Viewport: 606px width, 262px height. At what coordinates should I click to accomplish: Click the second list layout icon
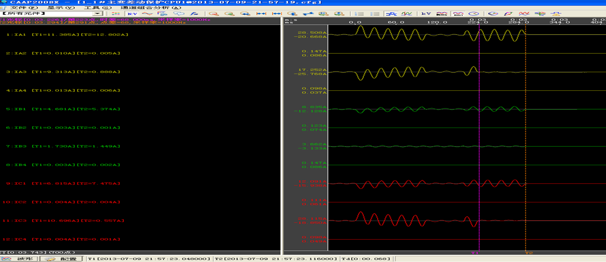coord(375,14)
